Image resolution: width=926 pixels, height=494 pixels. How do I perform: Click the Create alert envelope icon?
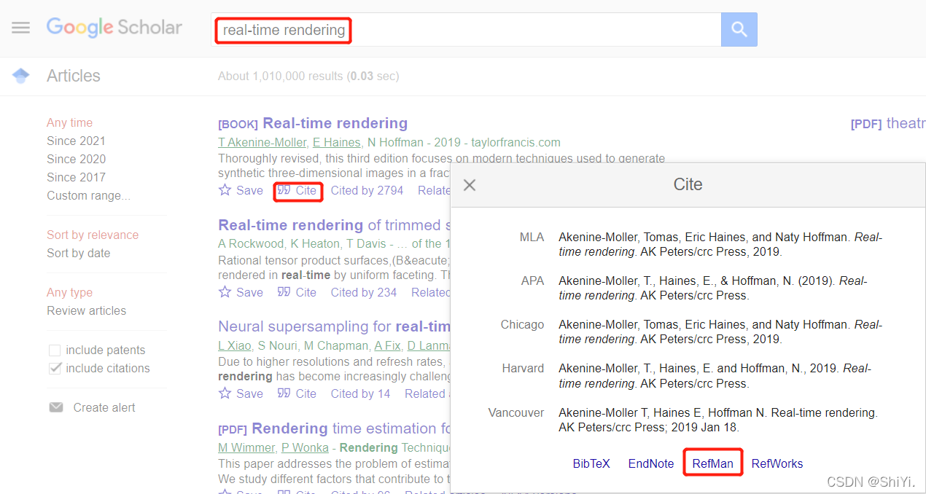click(56, 407)
